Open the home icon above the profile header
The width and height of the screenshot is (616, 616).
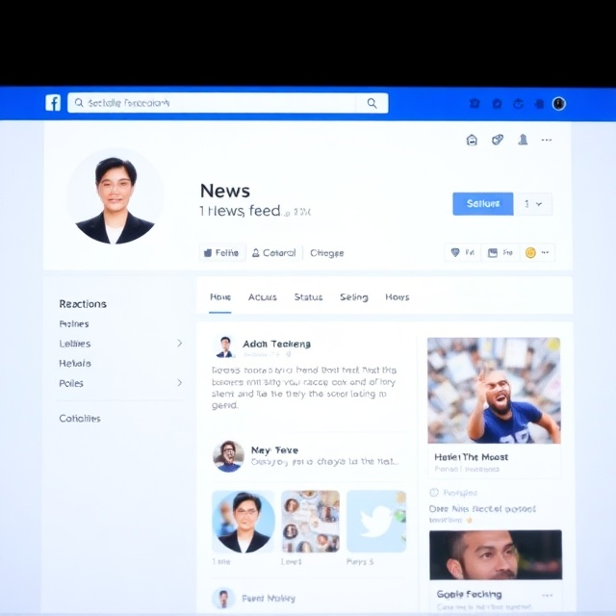pyautogui.click(x=472, y=140)
